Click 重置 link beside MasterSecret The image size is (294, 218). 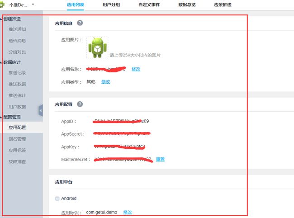click(x=160, y=159)
